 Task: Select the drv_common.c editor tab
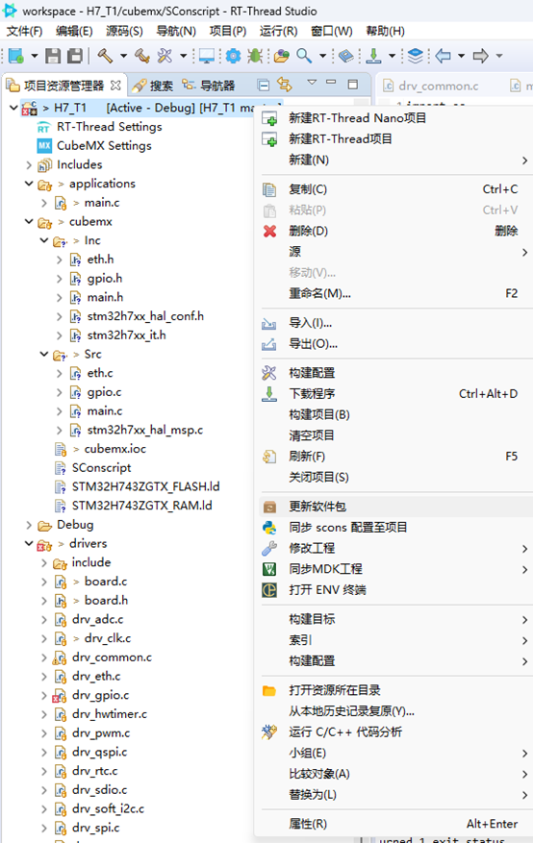[x=431, y=86]
